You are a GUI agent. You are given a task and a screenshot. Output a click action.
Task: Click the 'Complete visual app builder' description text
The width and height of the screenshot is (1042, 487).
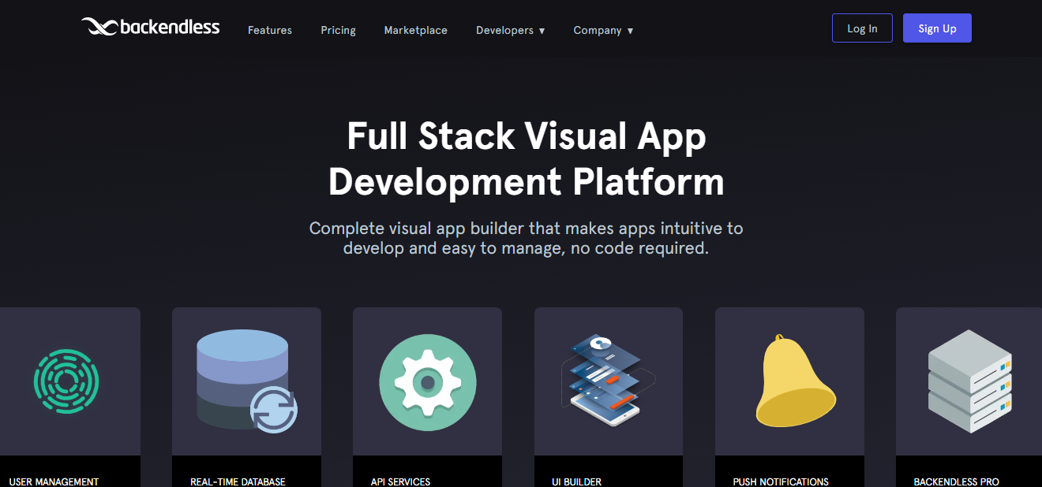527,238
